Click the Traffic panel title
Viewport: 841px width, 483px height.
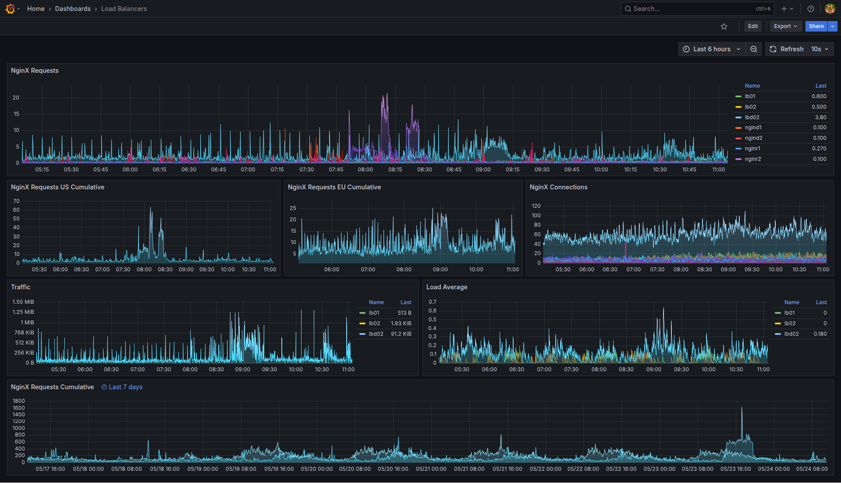point(21,287)
